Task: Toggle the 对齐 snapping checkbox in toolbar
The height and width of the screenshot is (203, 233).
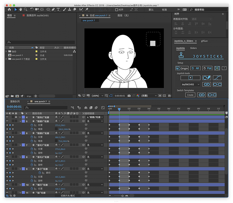Action: 117,10
